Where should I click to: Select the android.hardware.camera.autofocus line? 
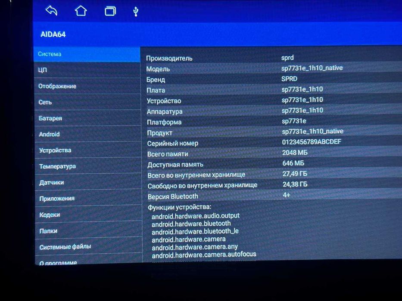tap(204, 255)
